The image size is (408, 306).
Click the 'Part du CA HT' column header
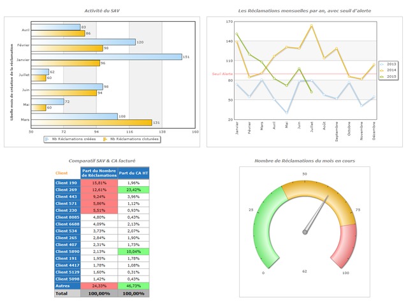pos(133,173)
